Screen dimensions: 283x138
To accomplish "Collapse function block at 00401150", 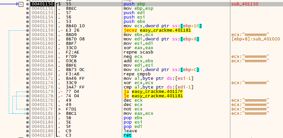I will [x=21, y=4].
